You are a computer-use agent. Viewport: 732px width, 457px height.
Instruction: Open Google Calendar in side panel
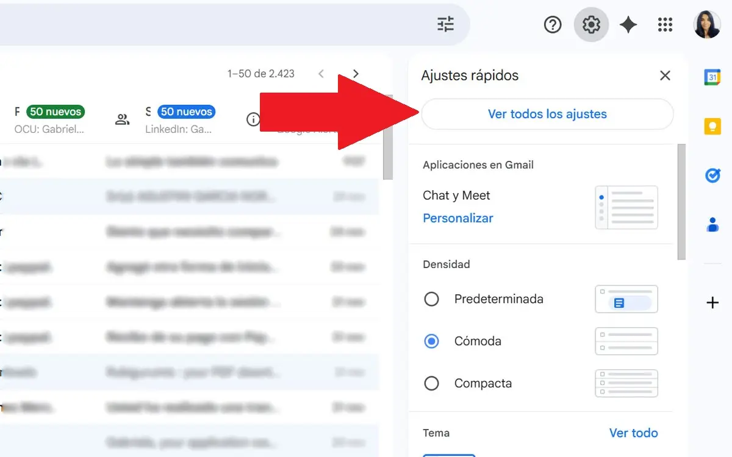(712, 77)
